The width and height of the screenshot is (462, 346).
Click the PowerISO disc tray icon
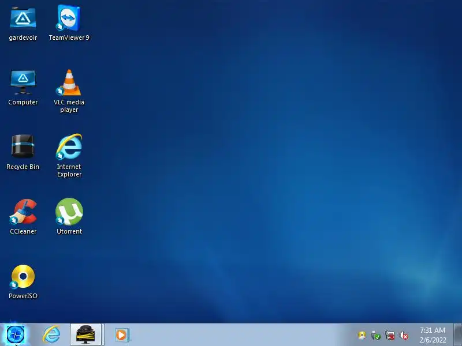(x=362, y=336)
